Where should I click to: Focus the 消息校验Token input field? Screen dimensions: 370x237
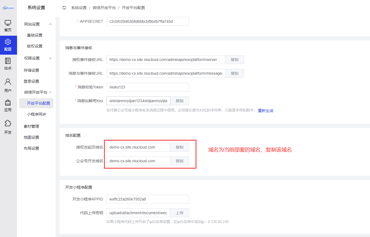pos(148,87)
